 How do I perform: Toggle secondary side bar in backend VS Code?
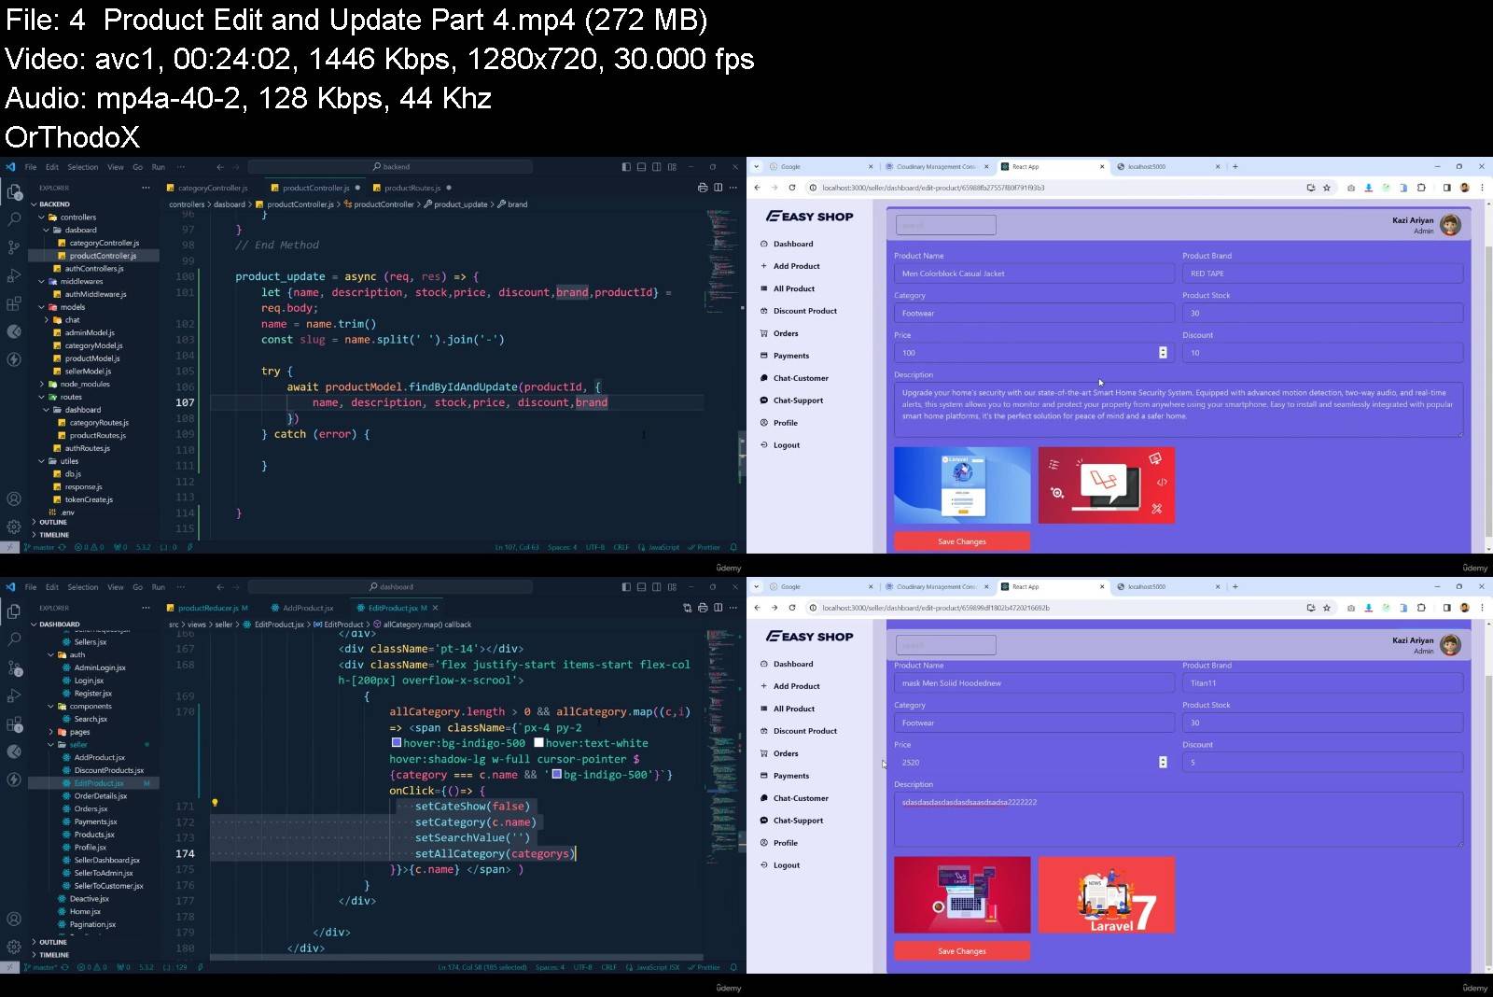[657, 167]
